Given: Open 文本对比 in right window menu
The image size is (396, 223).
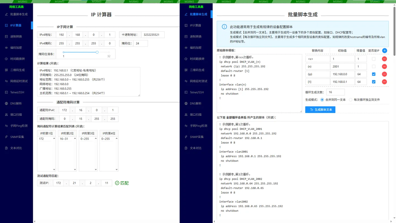Looking at the screenshot, I should coord(196,148).
